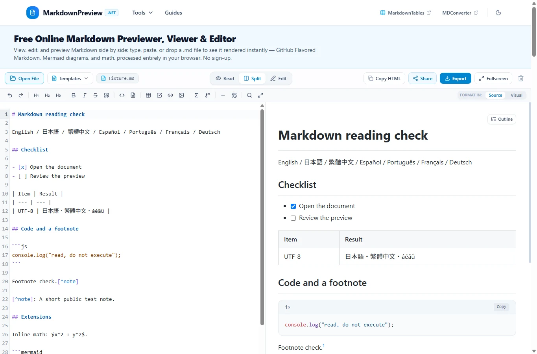Screen dimensions: 537x354
Task: Uncheck the 'Open the document' checkbox
Action: pyautogui.click(x=293, y=206)
